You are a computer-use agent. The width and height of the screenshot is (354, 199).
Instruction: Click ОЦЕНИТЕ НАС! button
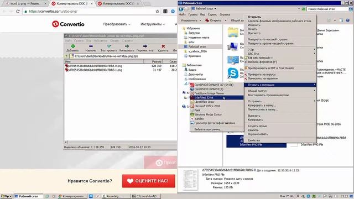coord(149,181)
